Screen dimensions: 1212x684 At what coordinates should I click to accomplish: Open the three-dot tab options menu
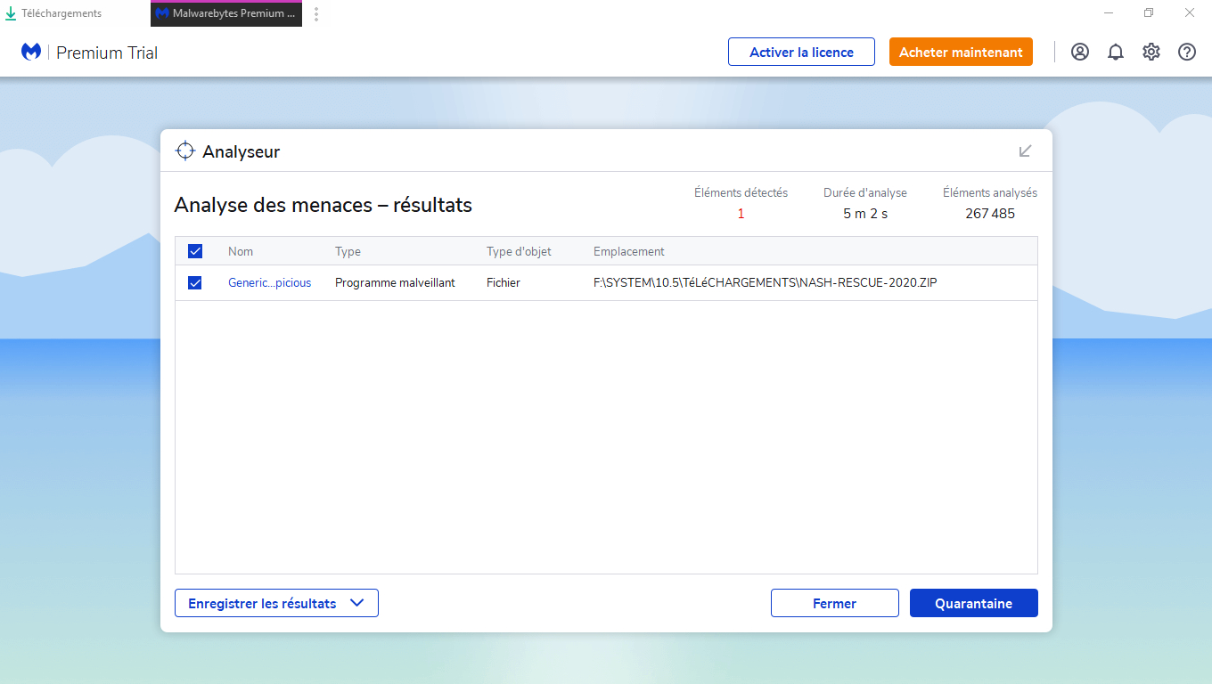315,14
